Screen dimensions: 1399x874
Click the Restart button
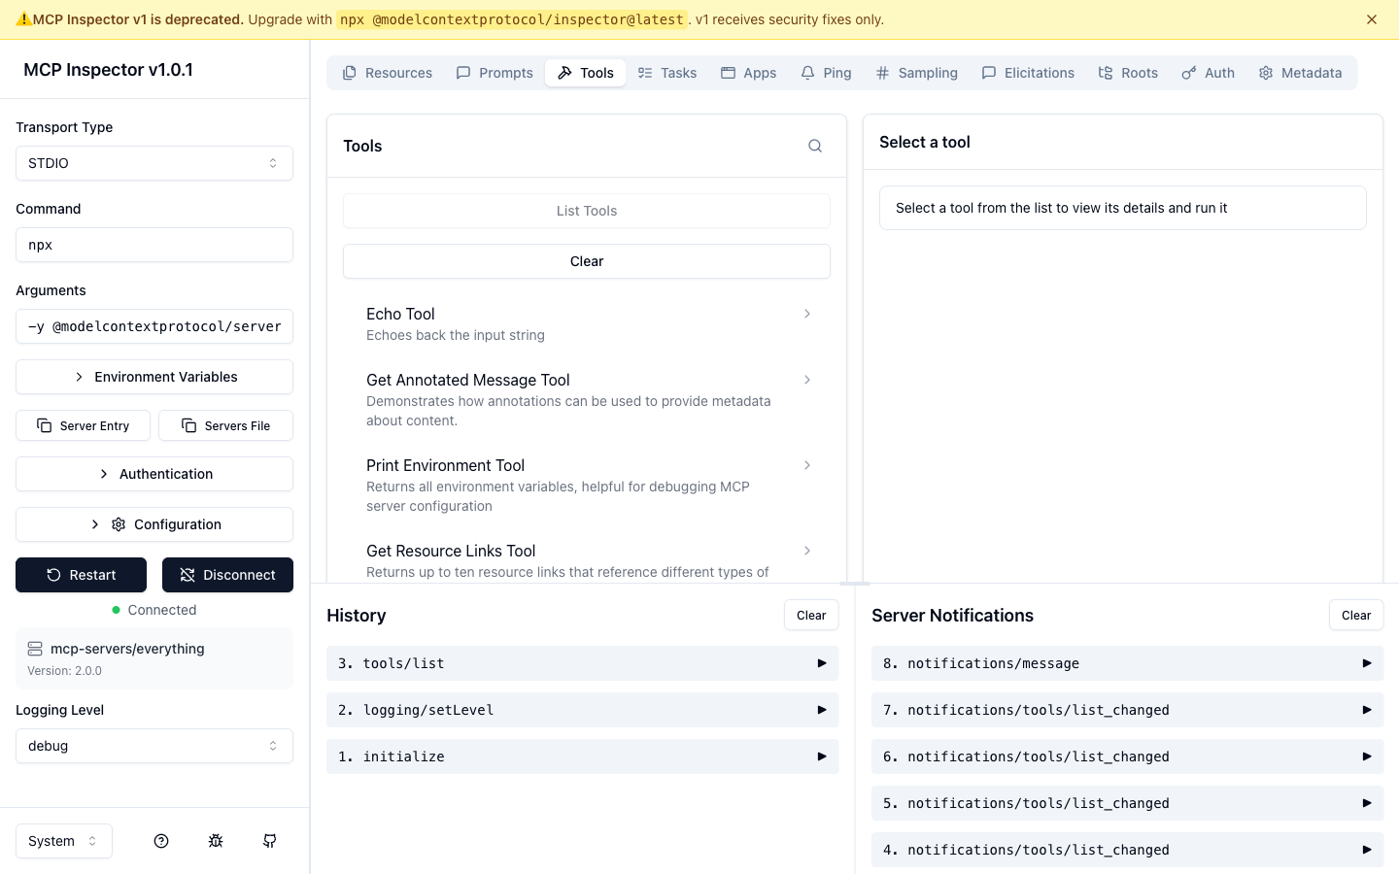[x=82, y=575]
